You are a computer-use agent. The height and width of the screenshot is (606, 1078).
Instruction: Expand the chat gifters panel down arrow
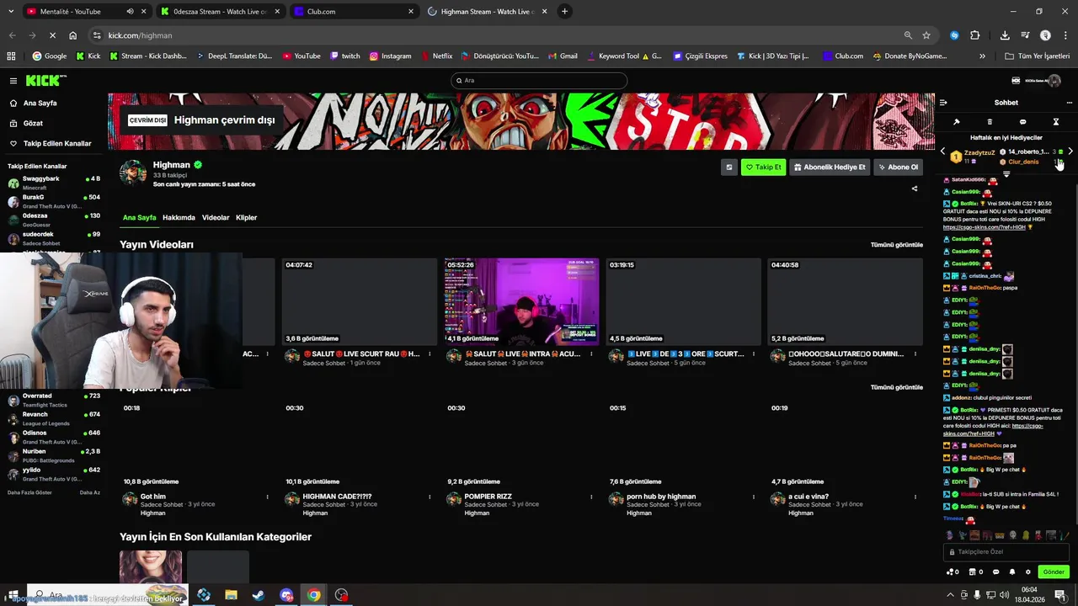(1006, 174)
